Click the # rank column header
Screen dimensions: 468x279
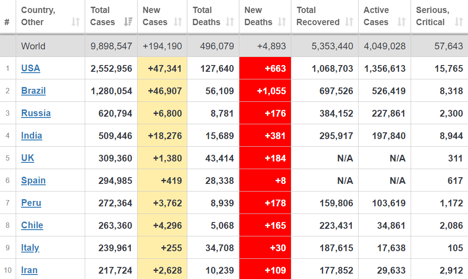pos(7,22)
